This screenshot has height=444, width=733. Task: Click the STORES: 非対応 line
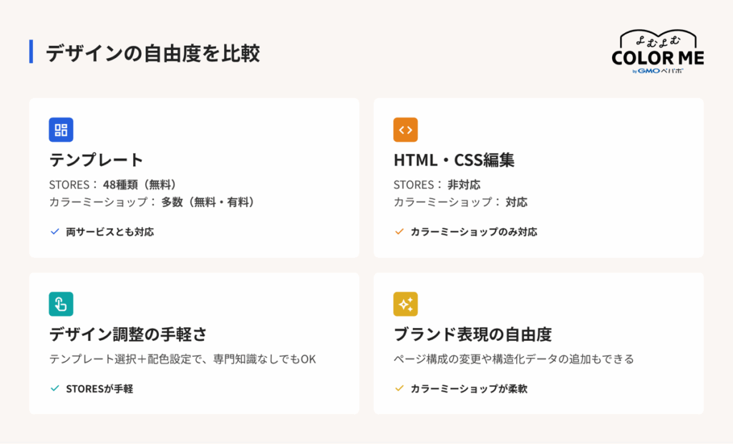437,185
